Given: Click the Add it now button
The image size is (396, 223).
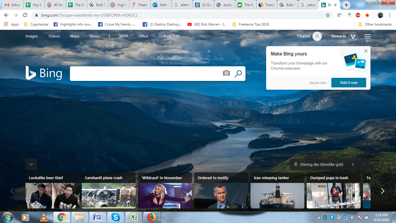Looking at the screenshot, I should 349,82.
